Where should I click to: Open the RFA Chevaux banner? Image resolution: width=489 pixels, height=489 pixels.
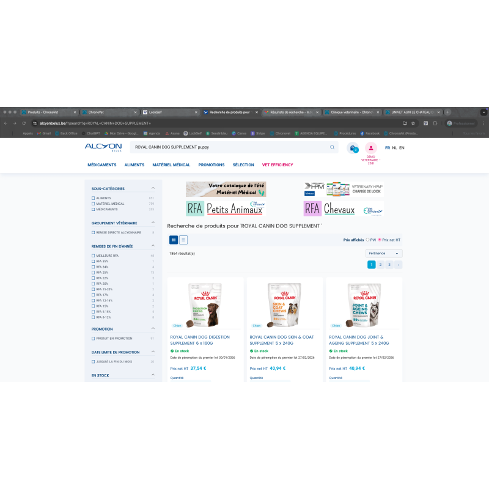coord(344,208)
